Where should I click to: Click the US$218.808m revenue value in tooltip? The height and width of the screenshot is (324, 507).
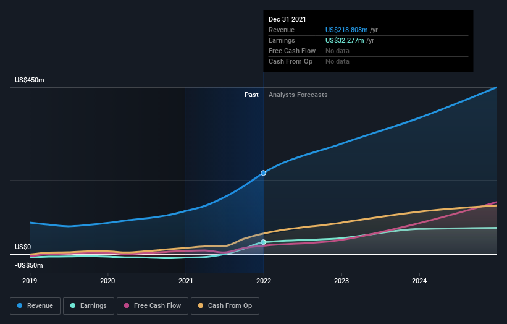point(346,30)
